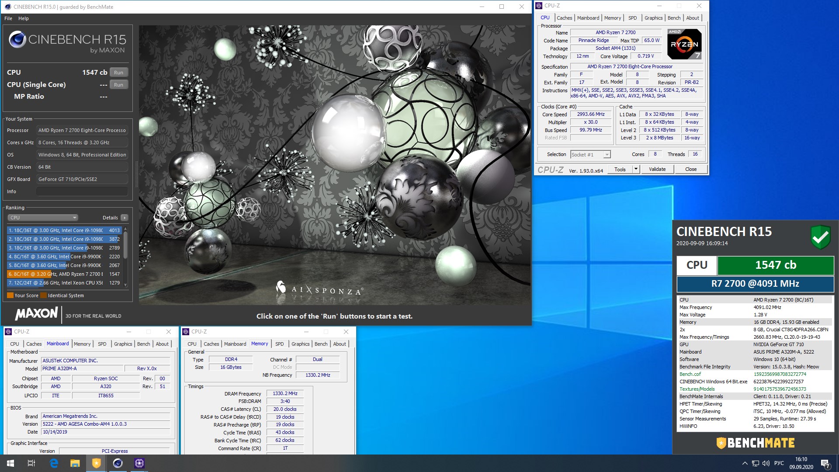
Task: Select ranking row 6 AMD Ryzen 7 2700
Action: 64,274
